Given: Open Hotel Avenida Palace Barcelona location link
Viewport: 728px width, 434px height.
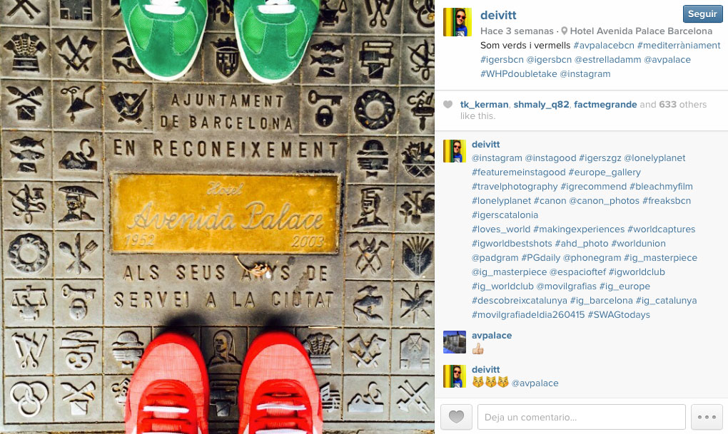Looking at the screenshot, I should pyautogui.click(x=641, y=31).
